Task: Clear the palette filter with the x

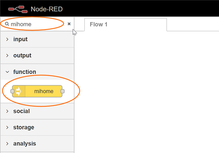Action: (x=69, y=24)
